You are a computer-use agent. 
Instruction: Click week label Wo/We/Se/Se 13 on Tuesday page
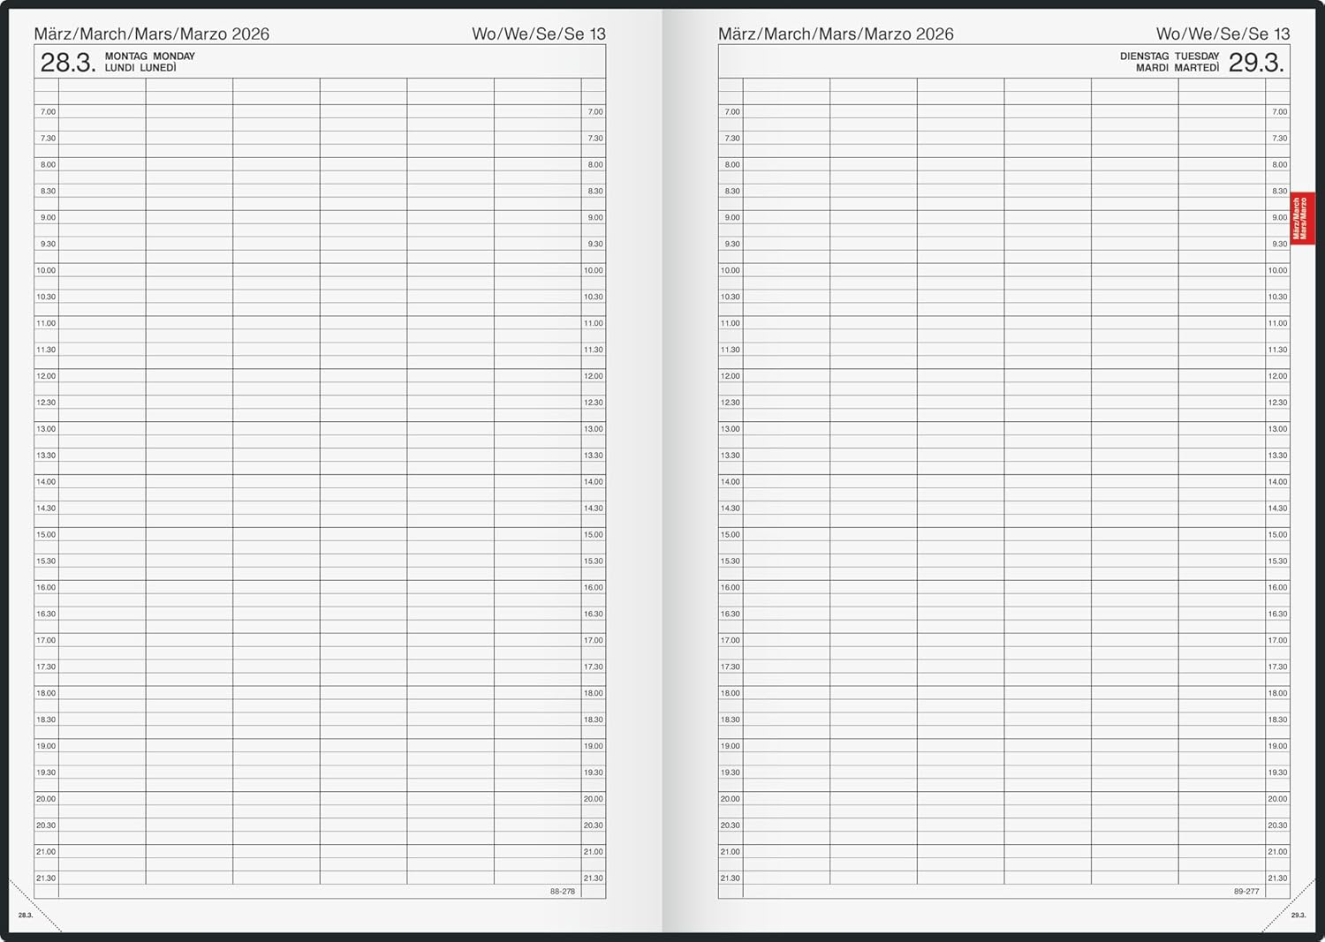click(x=1223, y=34)
